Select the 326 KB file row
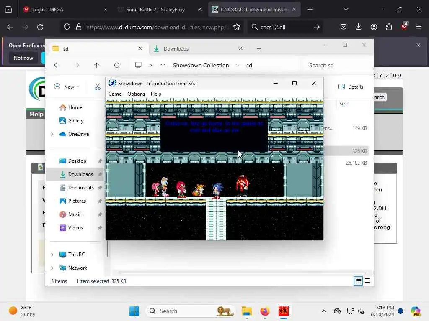The height and width of the screenshot is (321, 429). [x=346, y=151]
